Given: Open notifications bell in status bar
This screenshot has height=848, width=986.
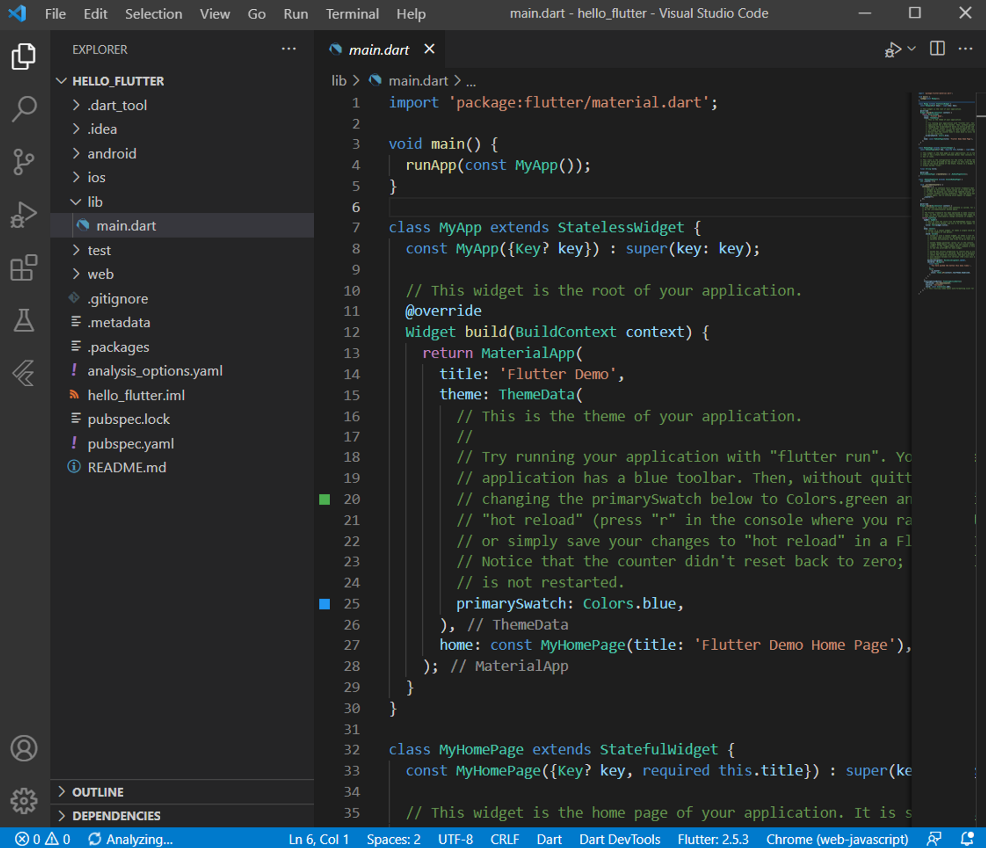Looking at the screenshot, I should click(968, 839).
